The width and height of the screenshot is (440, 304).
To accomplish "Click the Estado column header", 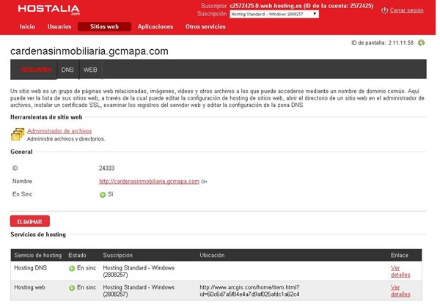I will tap(77, 255).
